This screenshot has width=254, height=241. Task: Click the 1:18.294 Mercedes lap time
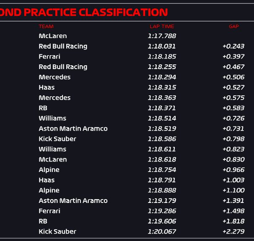tap(162, 77)
